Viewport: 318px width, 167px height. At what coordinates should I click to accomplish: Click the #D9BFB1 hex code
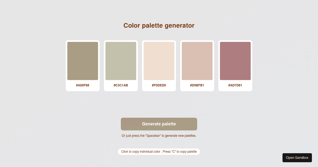click(x=197, y=85)
